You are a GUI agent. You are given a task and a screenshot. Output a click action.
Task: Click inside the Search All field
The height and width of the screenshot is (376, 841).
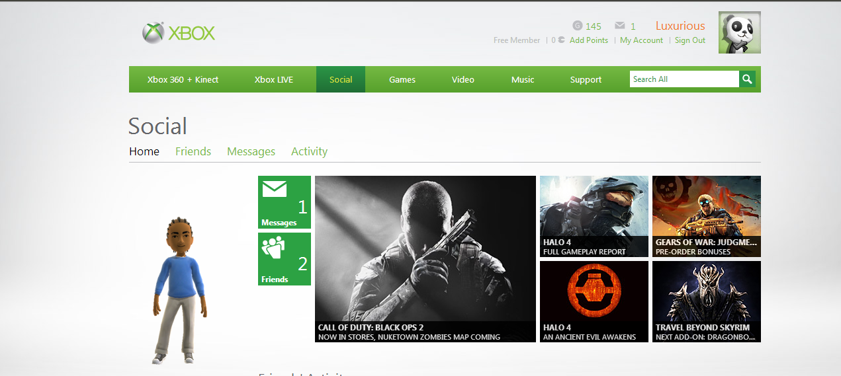pyautogui.click(x=684, y=79)
